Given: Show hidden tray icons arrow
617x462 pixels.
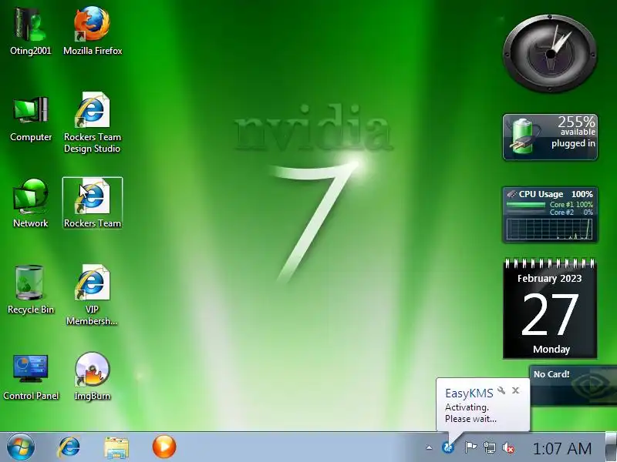Looking at the screenshot, I should (x=429, y=447).
